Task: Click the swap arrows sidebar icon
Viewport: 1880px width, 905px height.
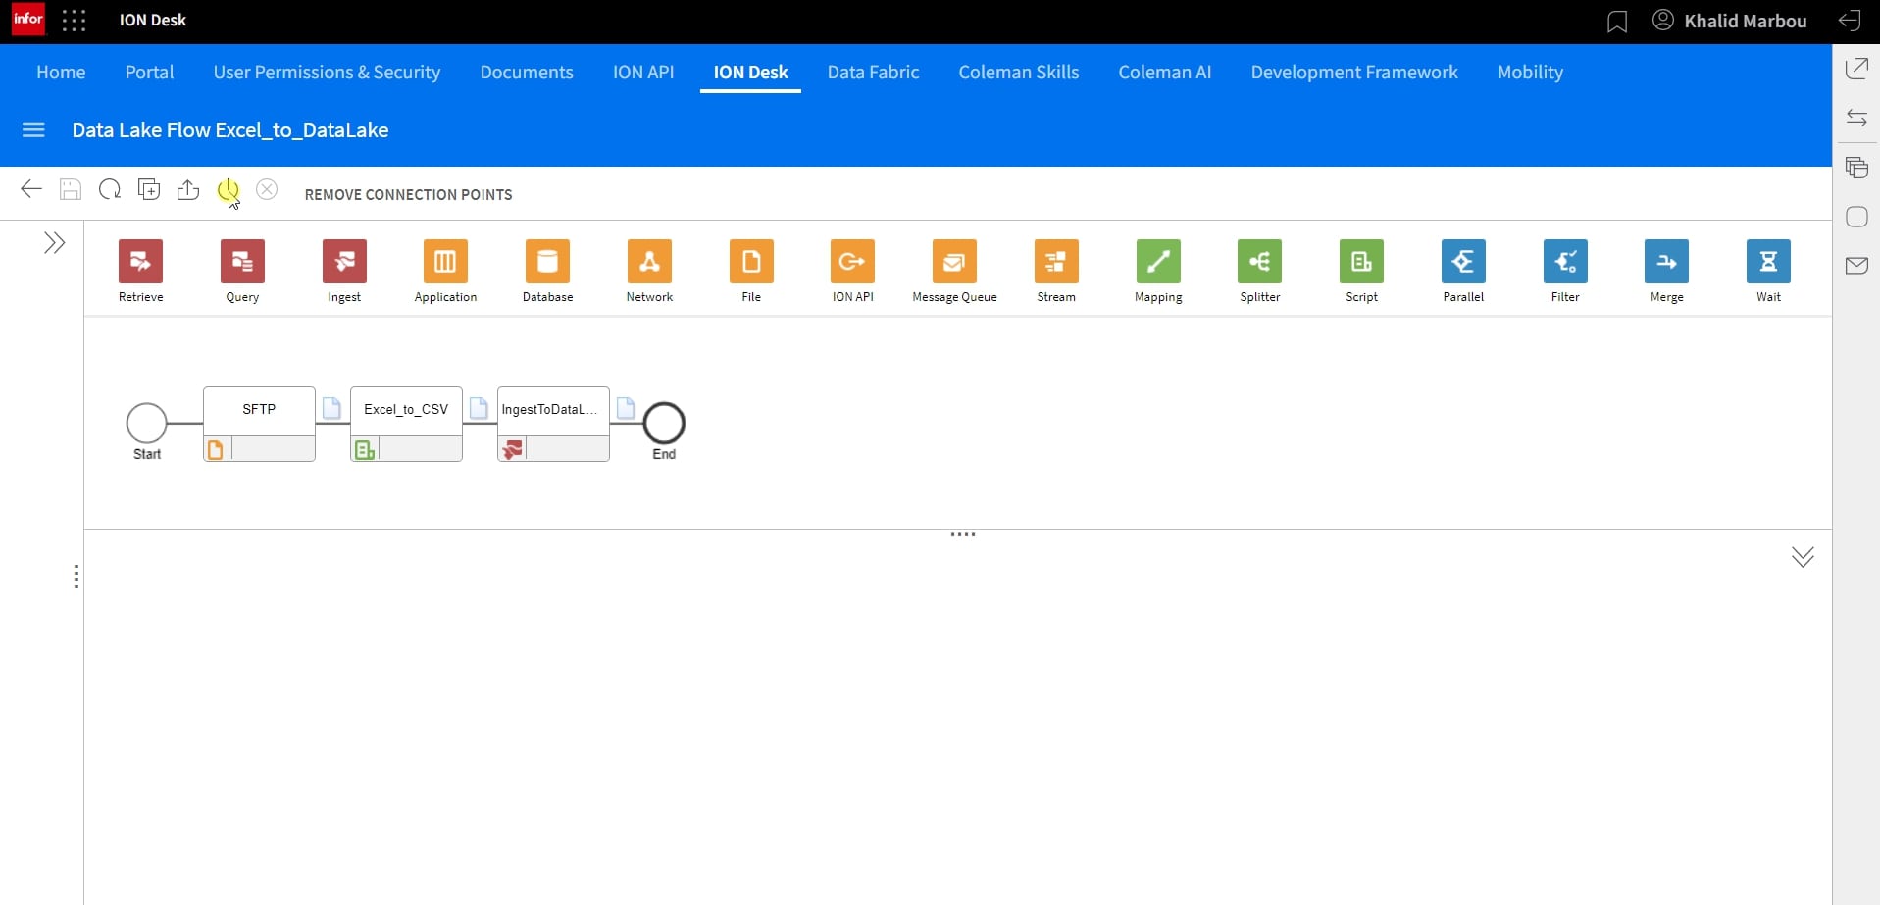Action: [x=1856, y=118]
